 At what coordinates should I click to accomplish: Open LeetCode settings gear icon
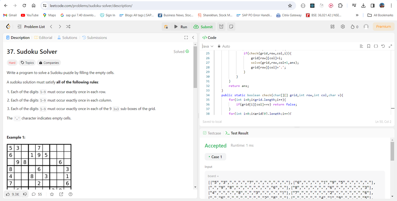point(343,27)
